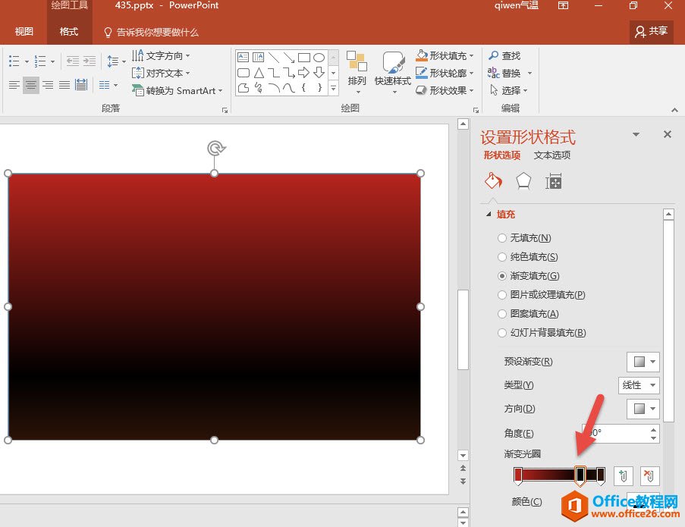The image size is (685, 527).
Task: Switch to the View (视图) ribbon tab
Action: pos(24,32)
